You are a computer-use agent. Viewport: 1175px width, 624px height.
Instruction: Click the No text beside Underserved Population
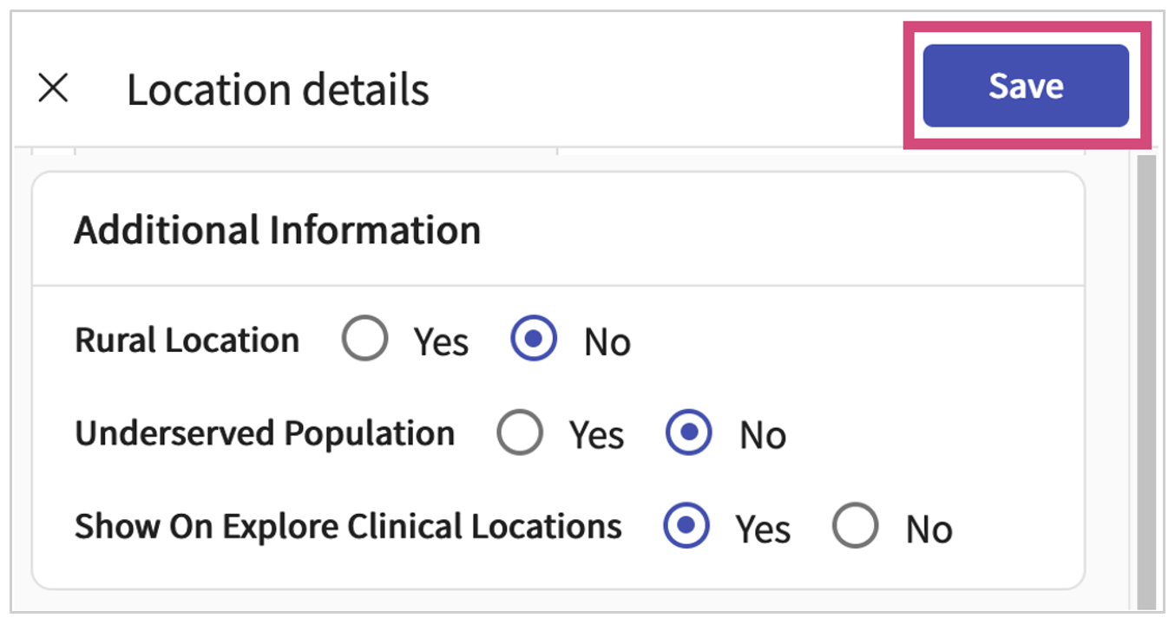pos(763,435)
